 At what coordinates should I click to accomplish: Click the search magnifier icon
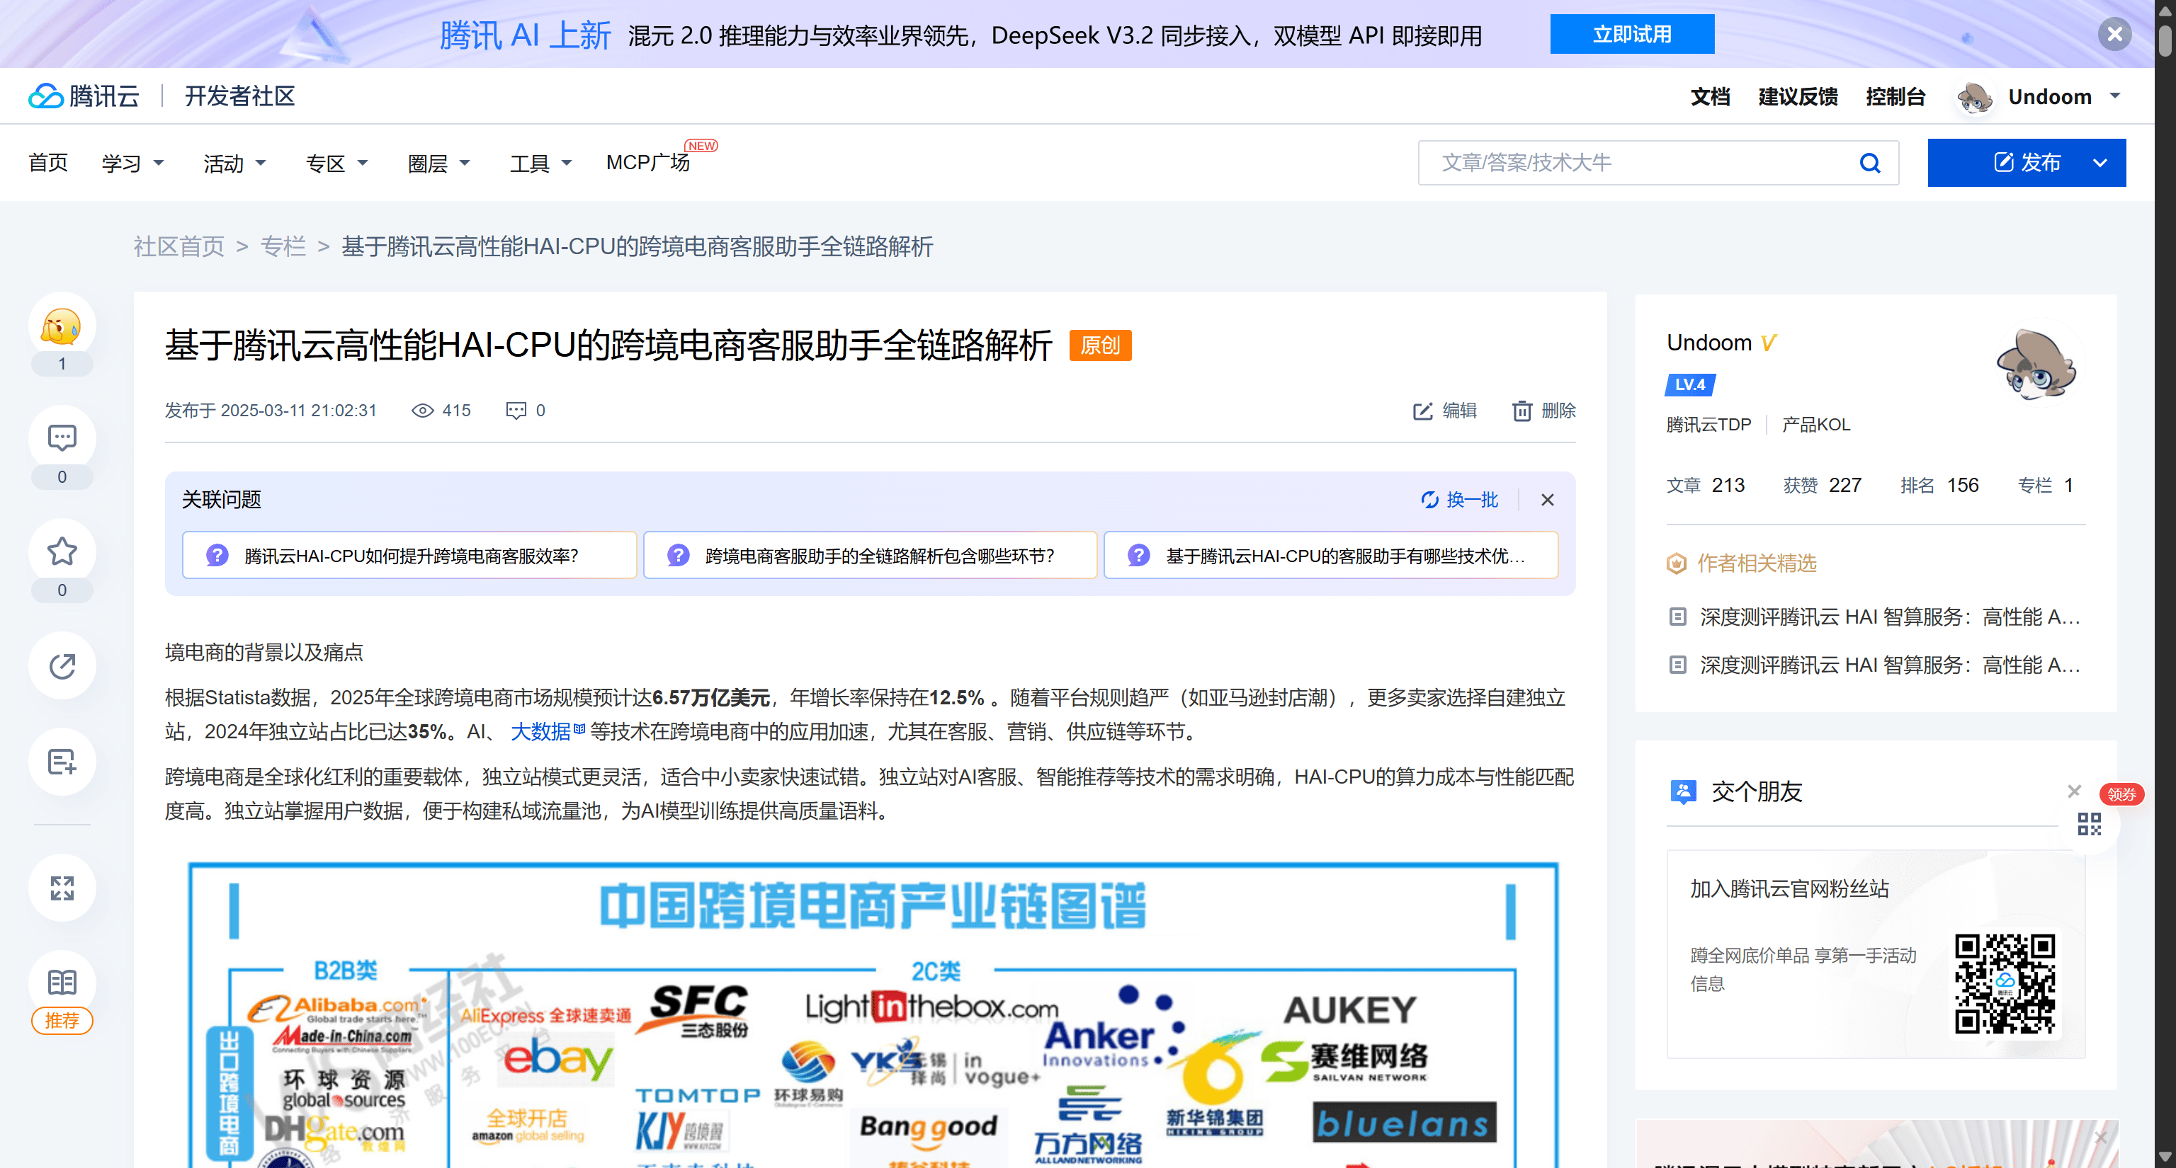coord(1869,163)
